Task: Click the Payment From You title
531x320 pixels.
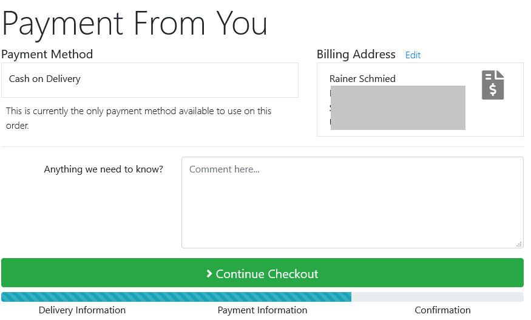Action: tap(135, 24)
